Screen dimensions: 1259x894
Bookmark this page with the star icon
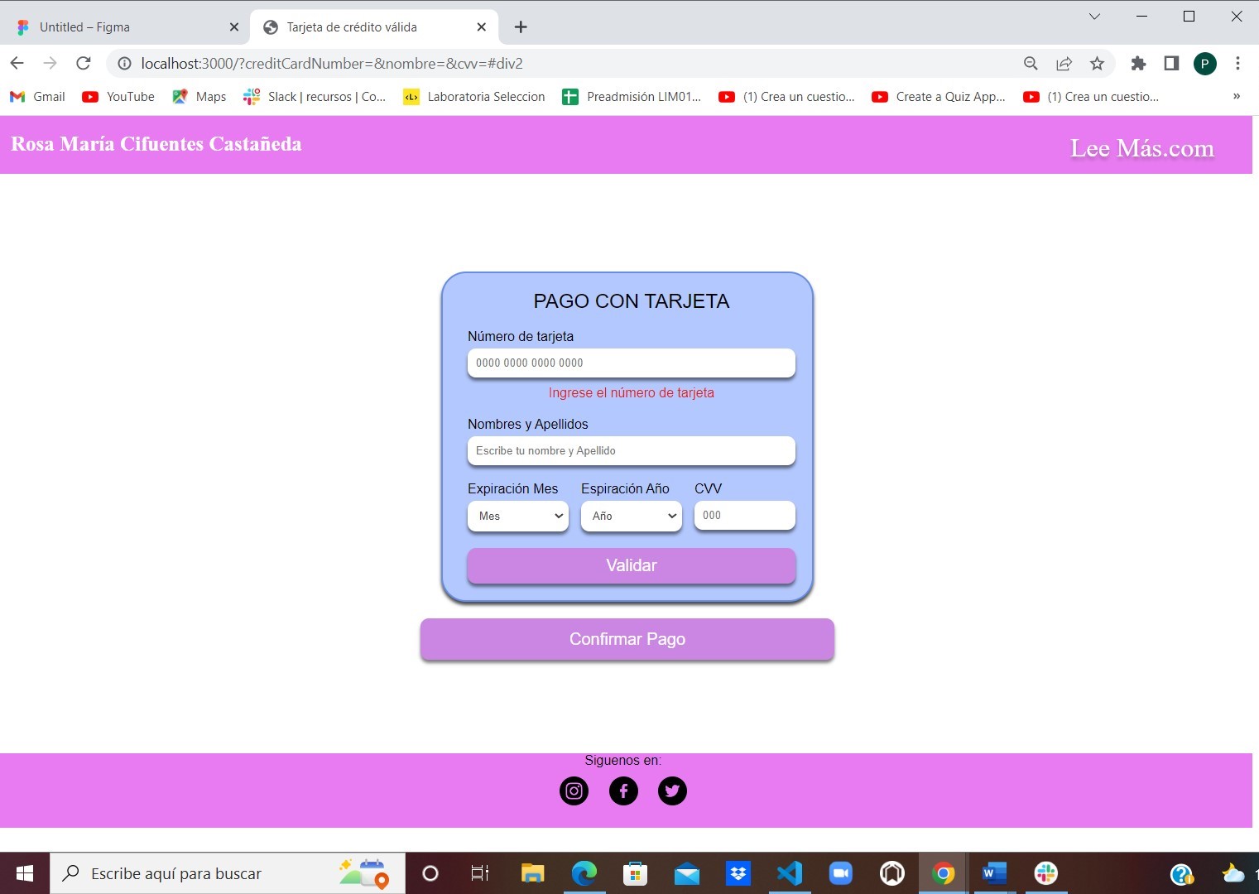click(x=1097, y=64)
